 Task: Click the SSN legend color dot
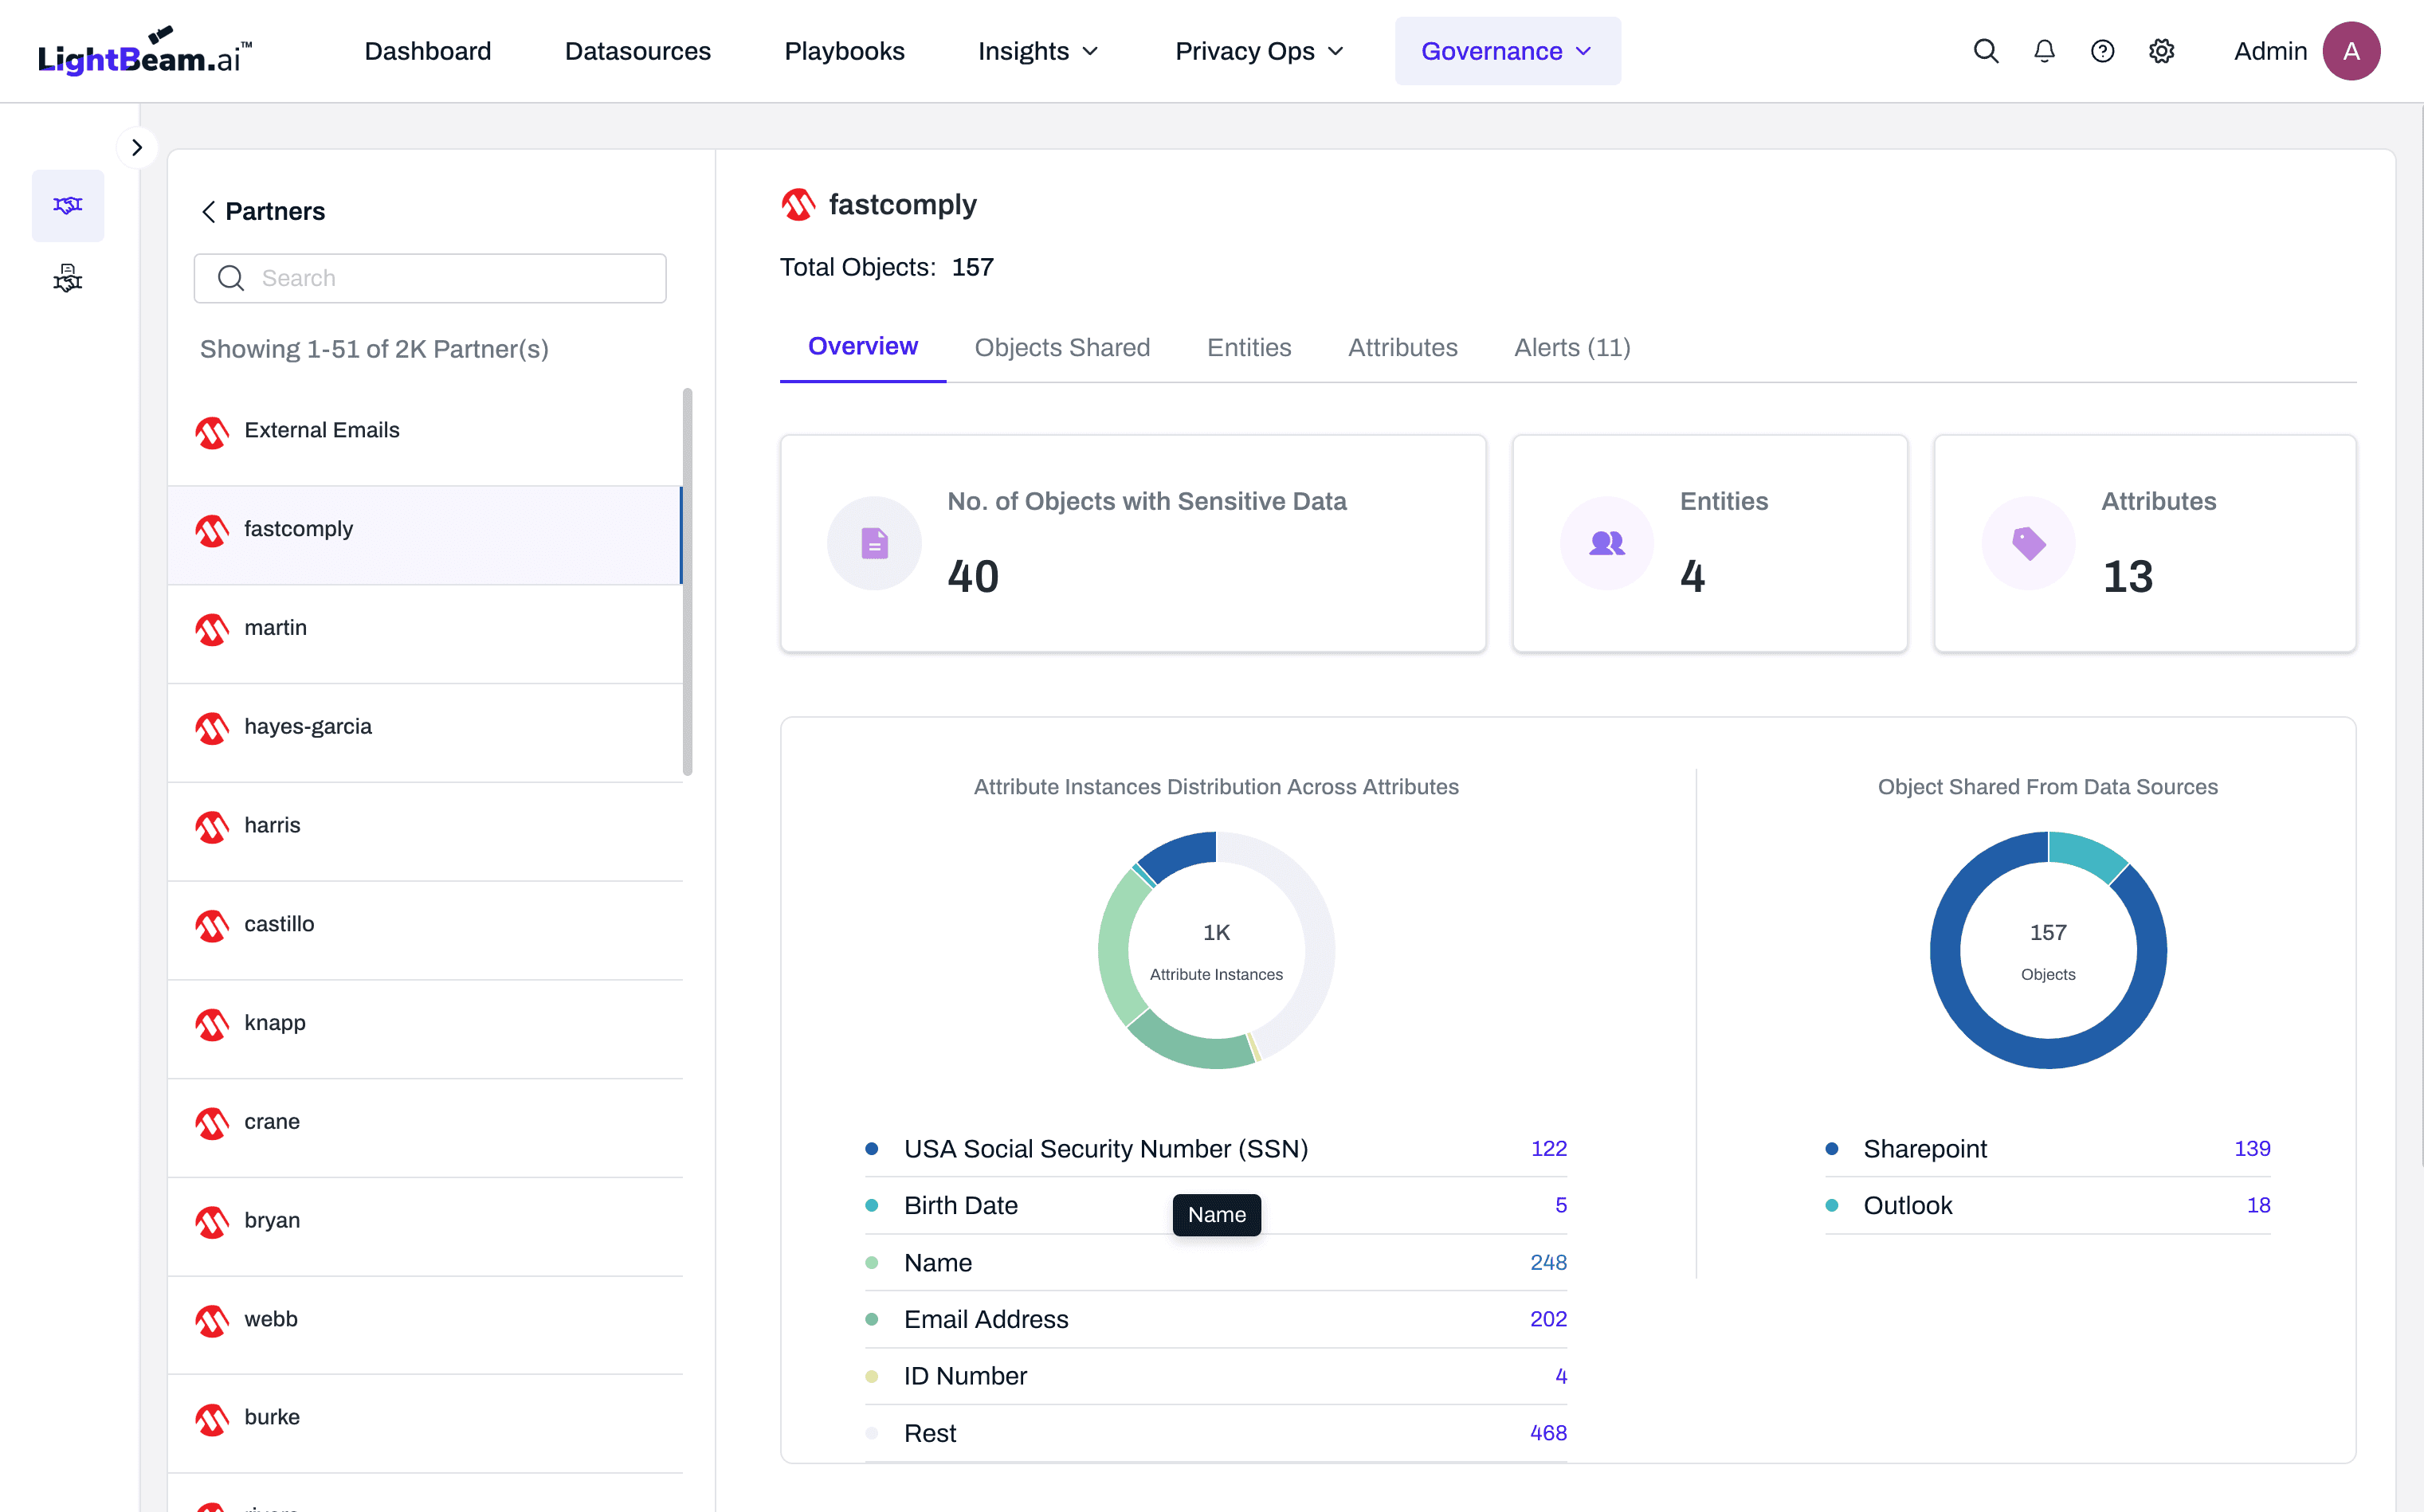[x=871, y=1149]
